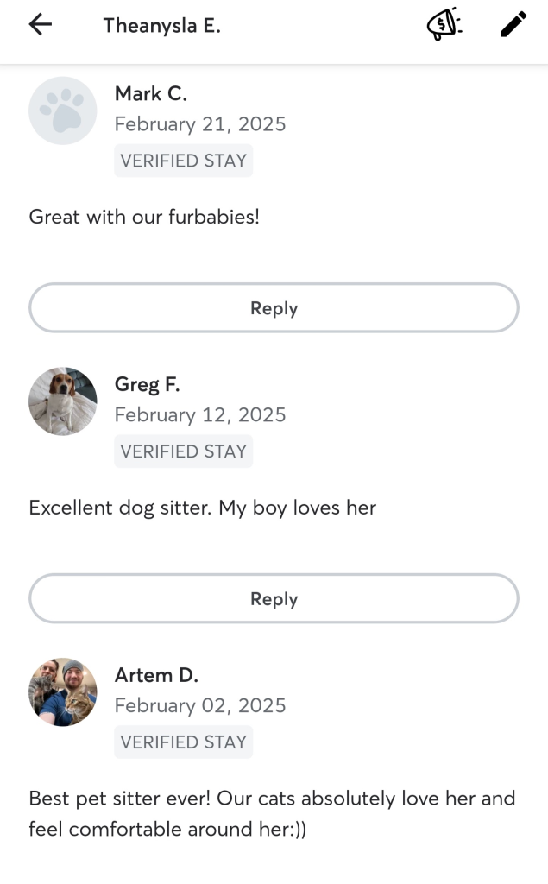Tap reviewer name Artem D.
Viewport: 548px width, 884px height.
(156, 675)
